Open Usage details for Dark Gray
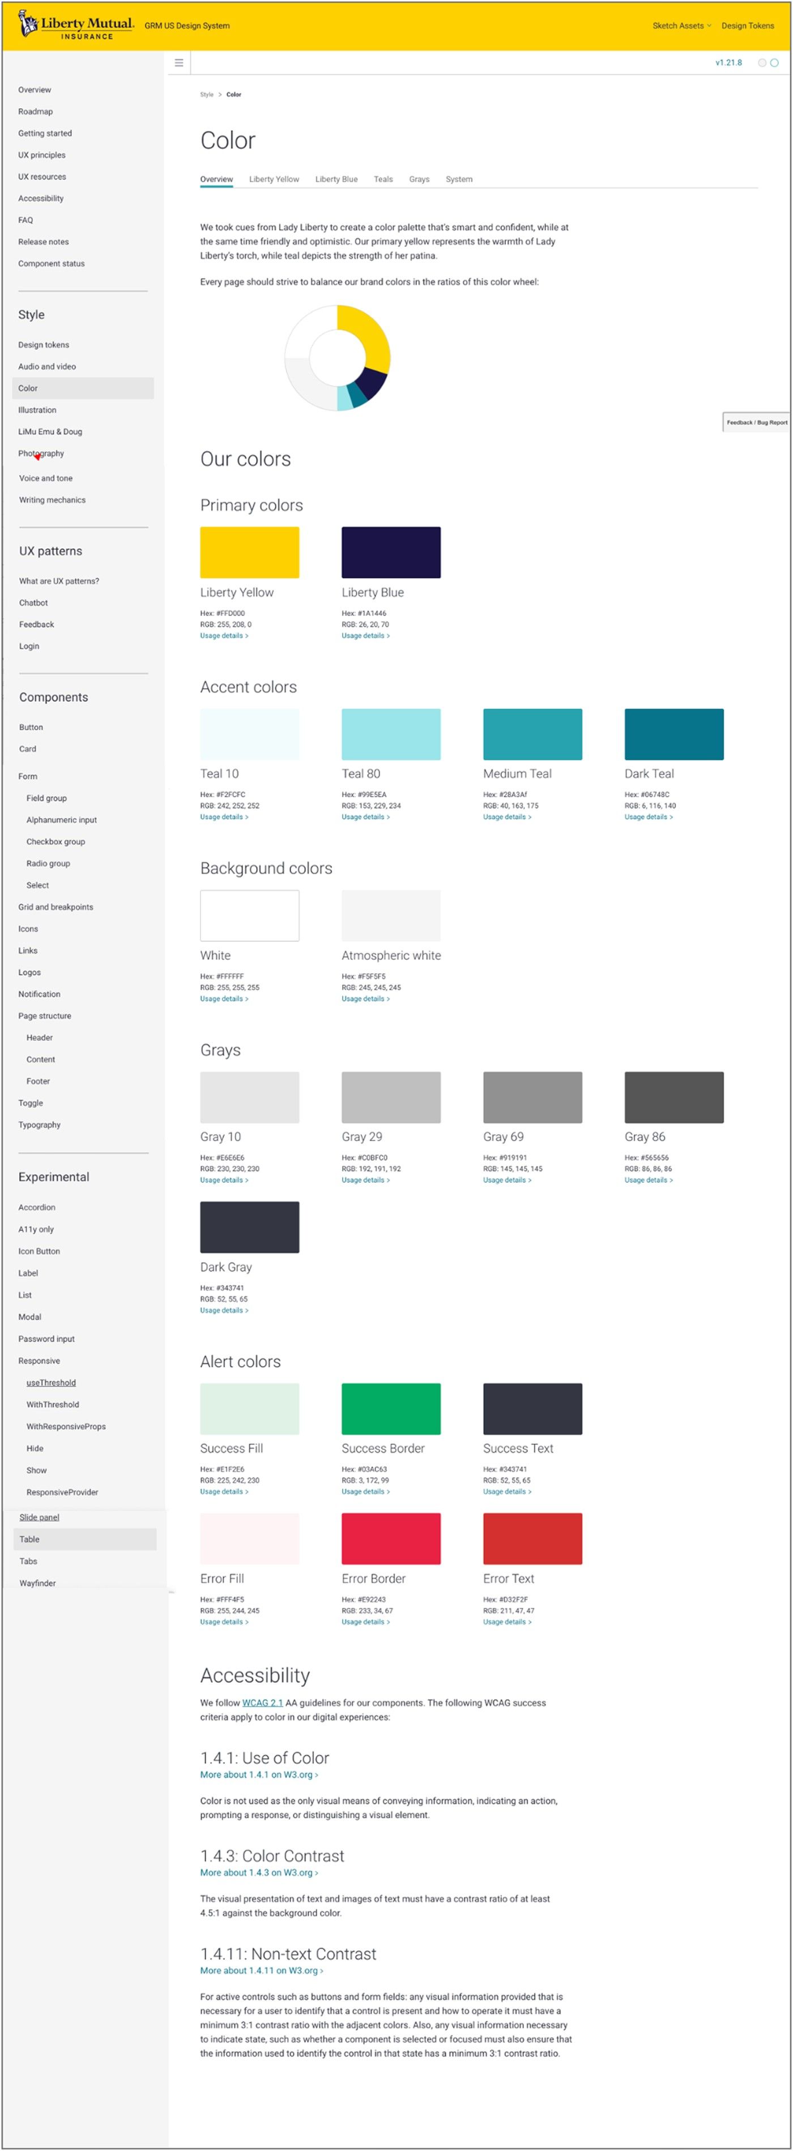The image size is (793, 2151). [x=224, y=1310]
